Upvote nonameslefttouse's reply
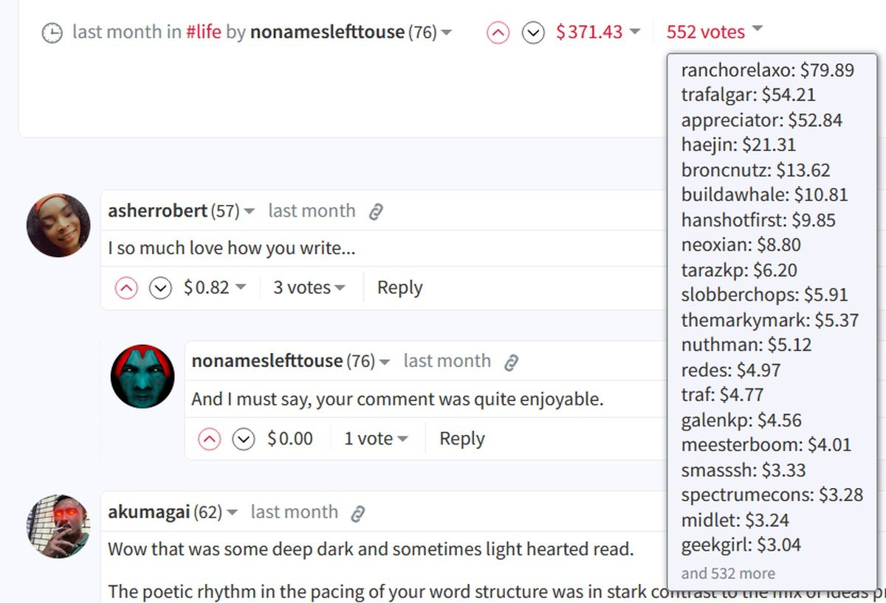Viewport: 886px width, 603px height. point(210,439)
